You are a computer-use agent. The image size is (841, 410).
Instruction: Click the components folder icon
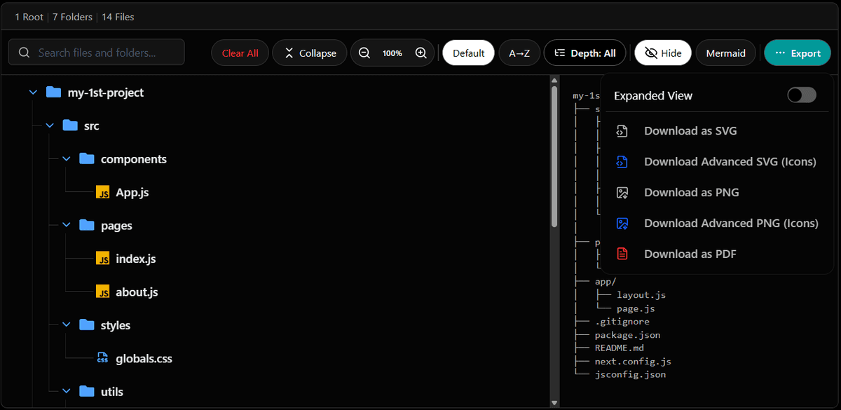87,158
